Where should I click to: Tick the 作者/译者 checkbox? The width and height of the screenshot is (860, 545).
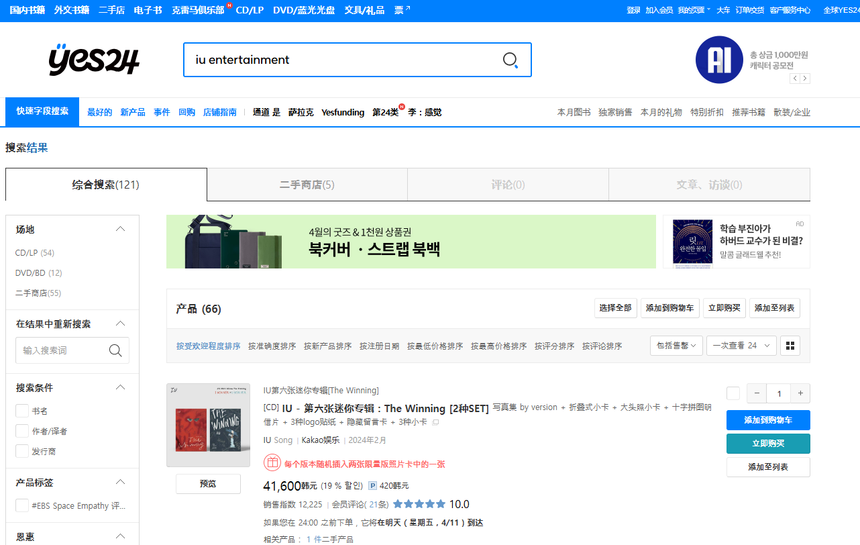(x=22, y=431)
